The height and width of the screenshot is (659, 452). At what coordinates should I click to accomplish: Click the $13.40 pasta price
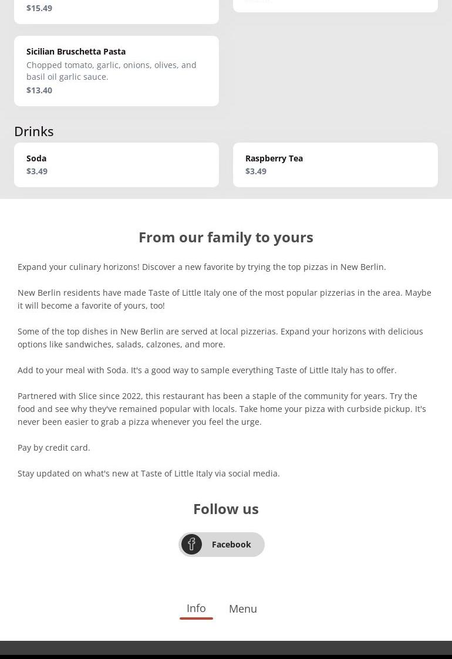pyautogui.click(x=39, y=90)
